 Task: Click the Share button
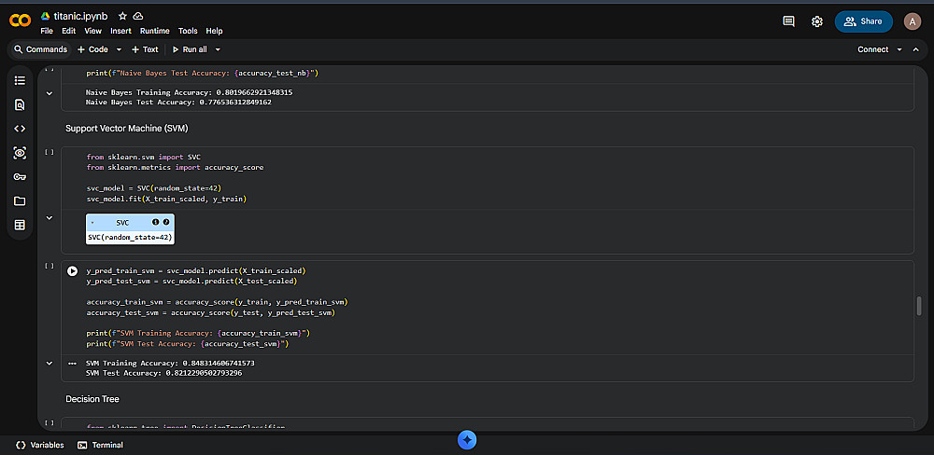(x=863, y=21)
